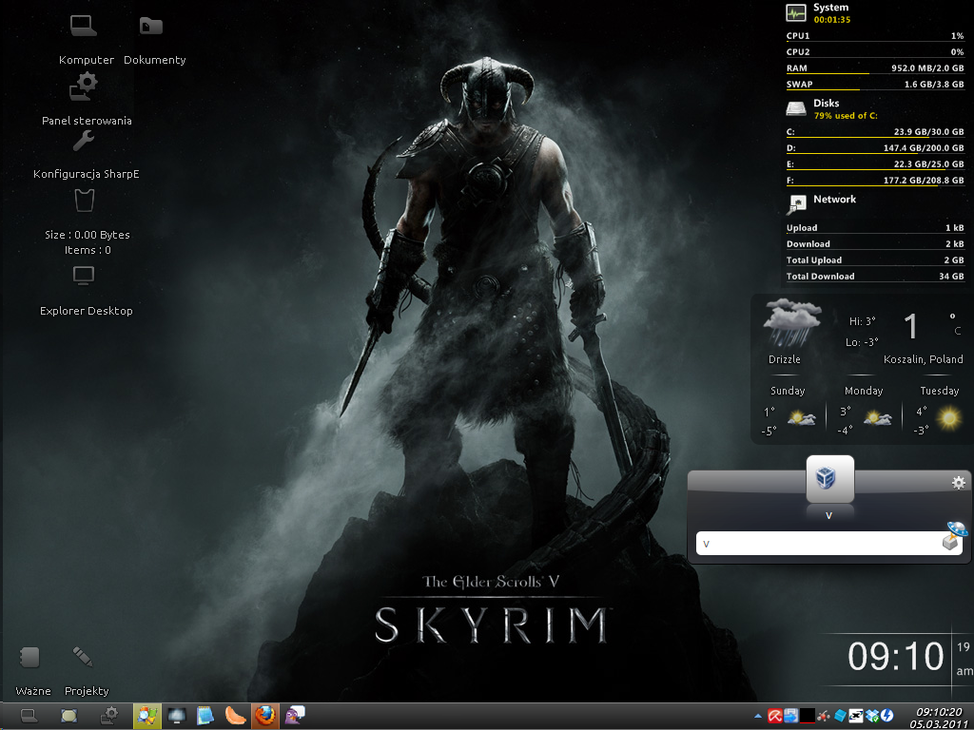Click the CPU1 usage row
974x730 pixels.
coord(875,36)
